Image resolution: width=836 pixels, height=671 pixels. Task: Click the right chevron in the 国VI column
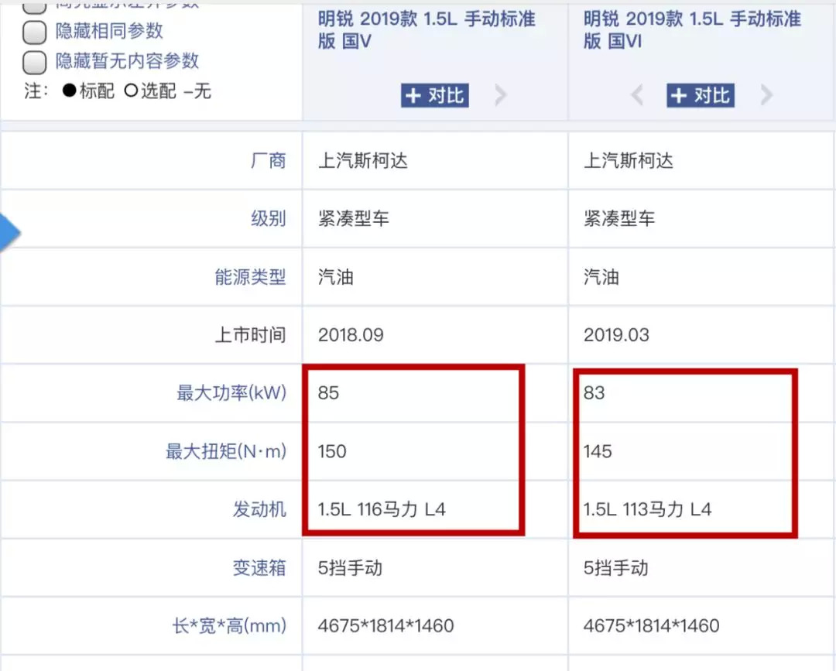[x=766, y=95]
